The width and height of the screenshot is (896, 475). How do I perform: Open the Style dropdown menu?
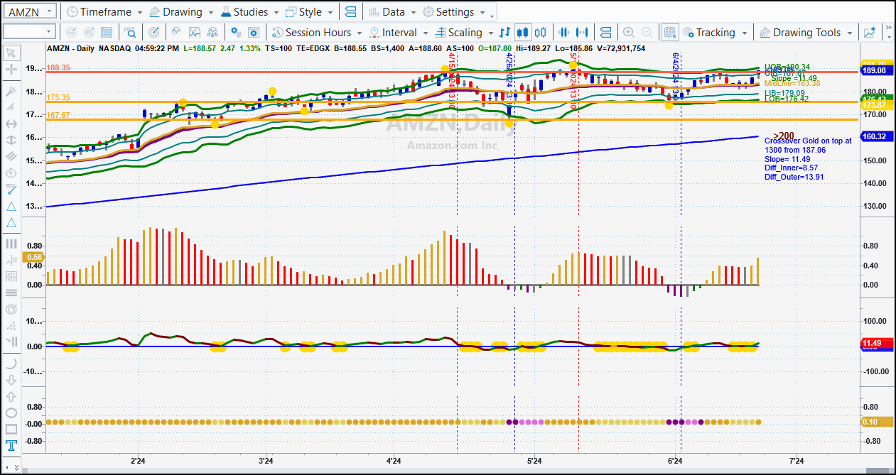tap(310, 12)
